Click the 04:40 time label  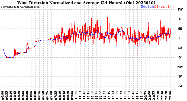(x=35, y=95)
